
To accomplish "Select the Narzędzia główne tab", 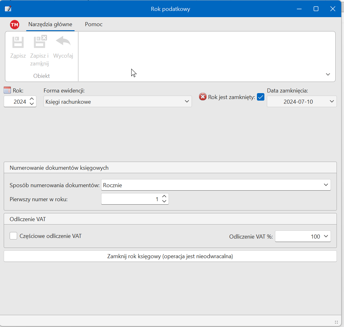I will (x=50, y=24).
